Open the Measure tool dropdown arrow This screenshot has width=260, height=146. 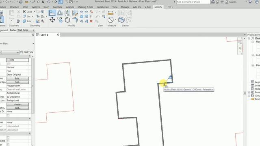[x=115, y=13]
